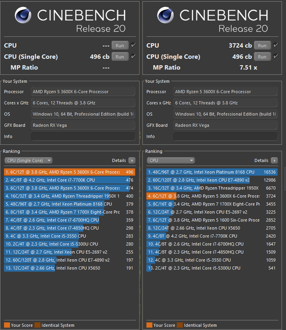This screenshot has width=286, height=330.
Task: Run the multi-core CPU test showing 3724 cb
Action: coord(262,46)
